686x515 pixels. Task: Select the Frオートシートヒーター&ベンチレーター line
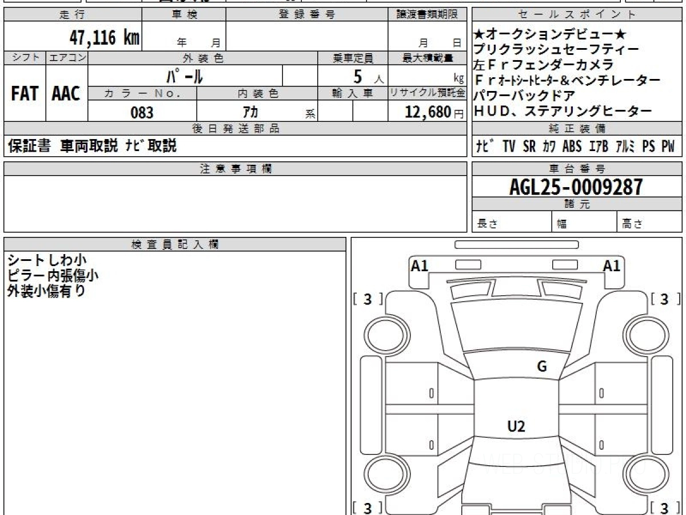tap(568, 80)
